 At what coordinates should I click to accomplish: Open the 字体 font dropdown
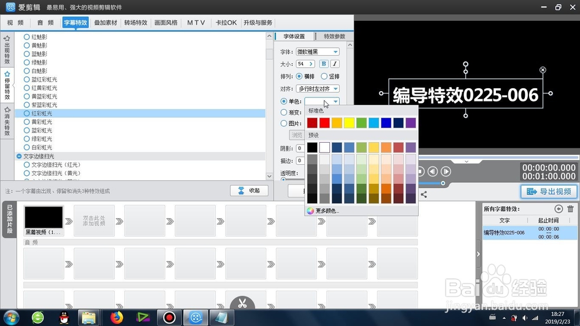pyautogui.click(x=318, y=52)
